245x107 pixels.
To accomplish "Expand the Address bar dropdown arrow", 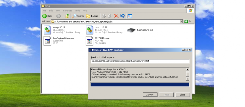I will point(181,21).
